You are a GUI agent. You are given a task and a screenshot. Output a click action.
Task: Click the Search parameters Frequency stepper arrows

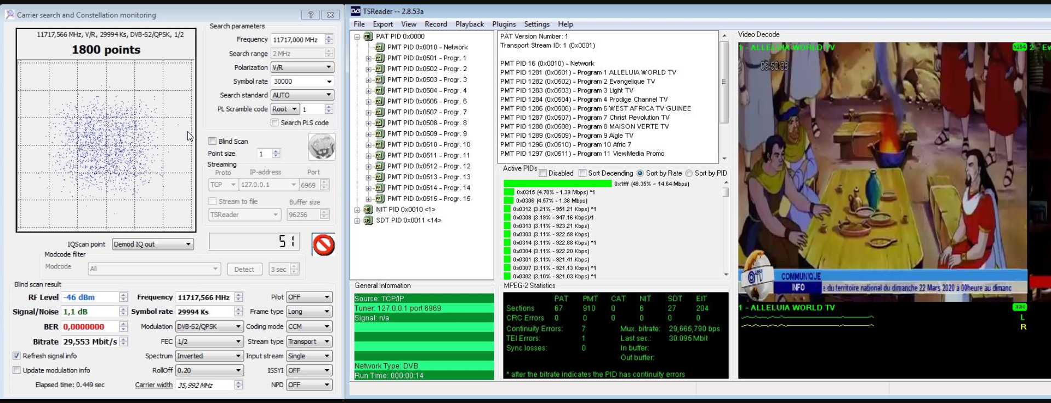(x=329, y=39)
